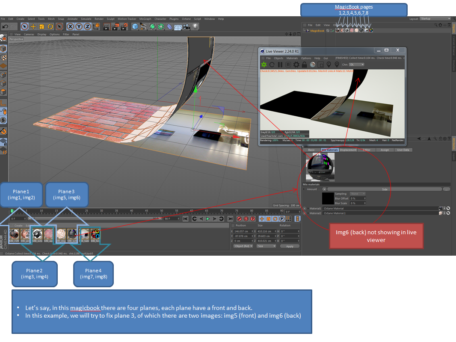Add a Cube primitive object
The height and width of the screenshot is (342, 456).
point(135,27)
